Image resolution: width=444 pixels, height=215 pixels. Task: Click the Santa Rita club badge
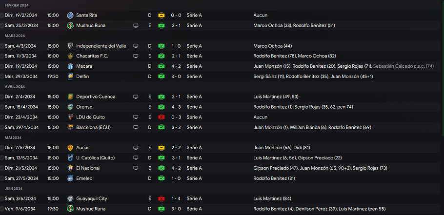tap(70, 15)
